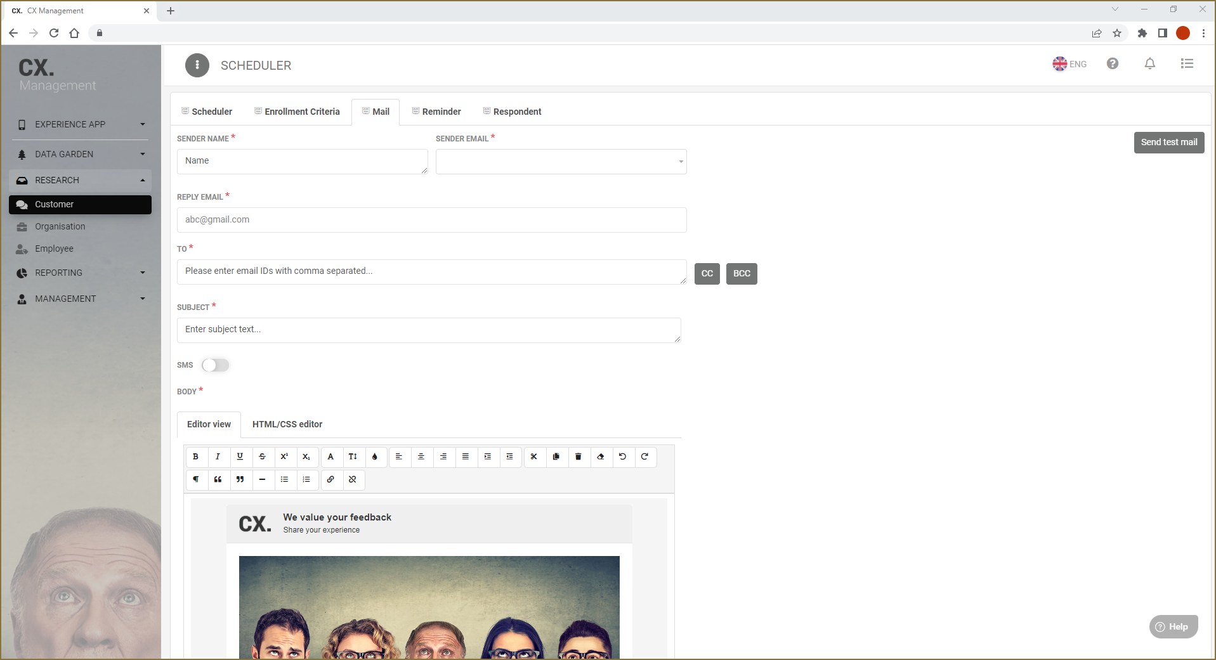Click the Reply Email field

pos(431,220)
